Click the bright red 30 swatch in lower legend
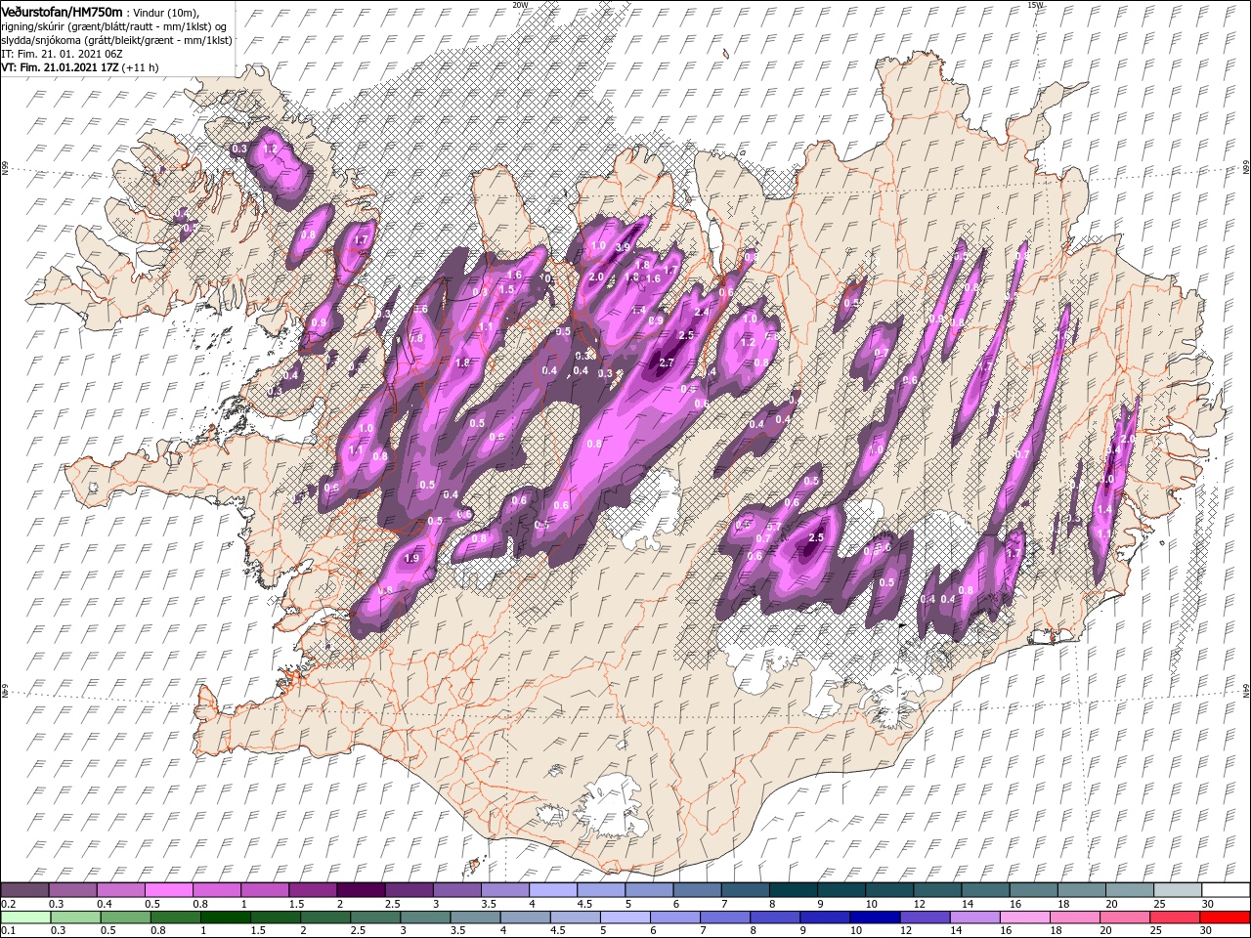This screenshot has height=938, width=1251. [1225, 917]
